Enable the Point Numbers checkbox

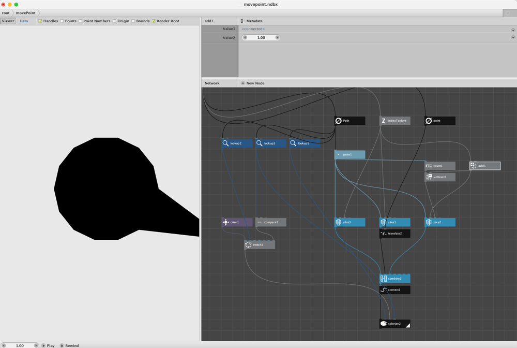(80, 21)
